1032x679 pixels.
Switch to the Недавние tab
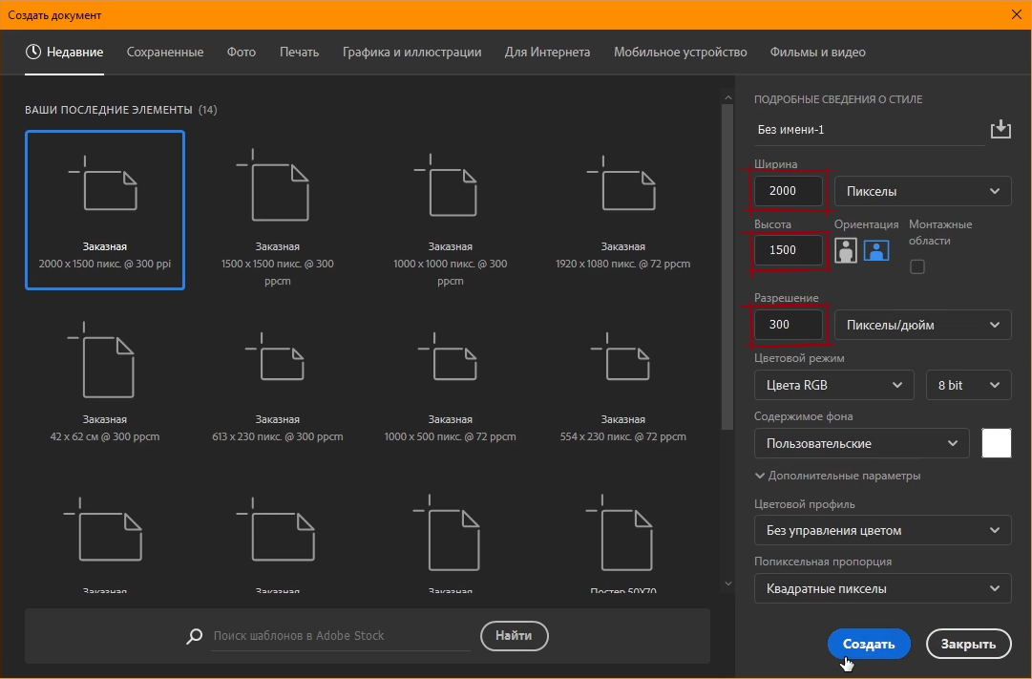65,52
